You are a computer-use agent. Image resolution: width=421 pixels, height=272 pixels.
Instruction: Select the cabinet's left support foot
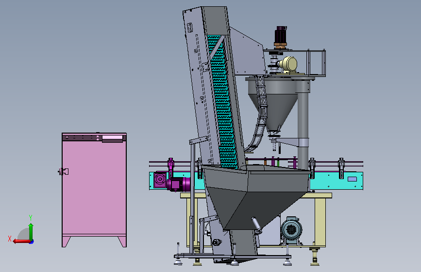point(66,242)
